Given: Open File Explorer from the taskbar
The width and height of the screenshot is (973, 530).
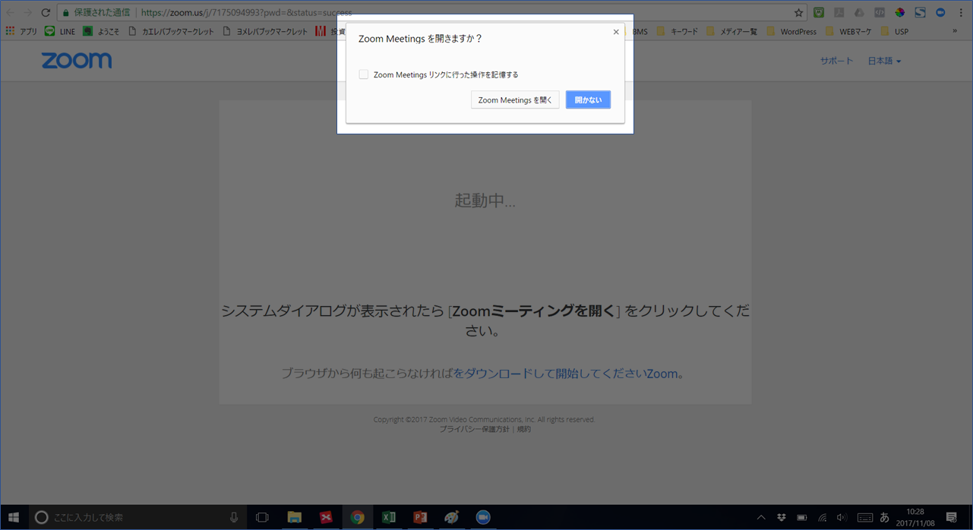Looking at the screenshot, I should [294, 517].
